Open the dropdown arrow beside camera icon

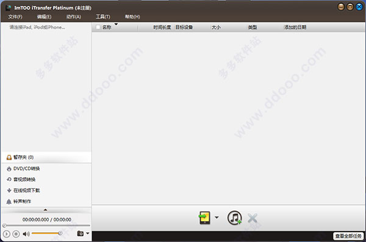click(x=87, y=233)
